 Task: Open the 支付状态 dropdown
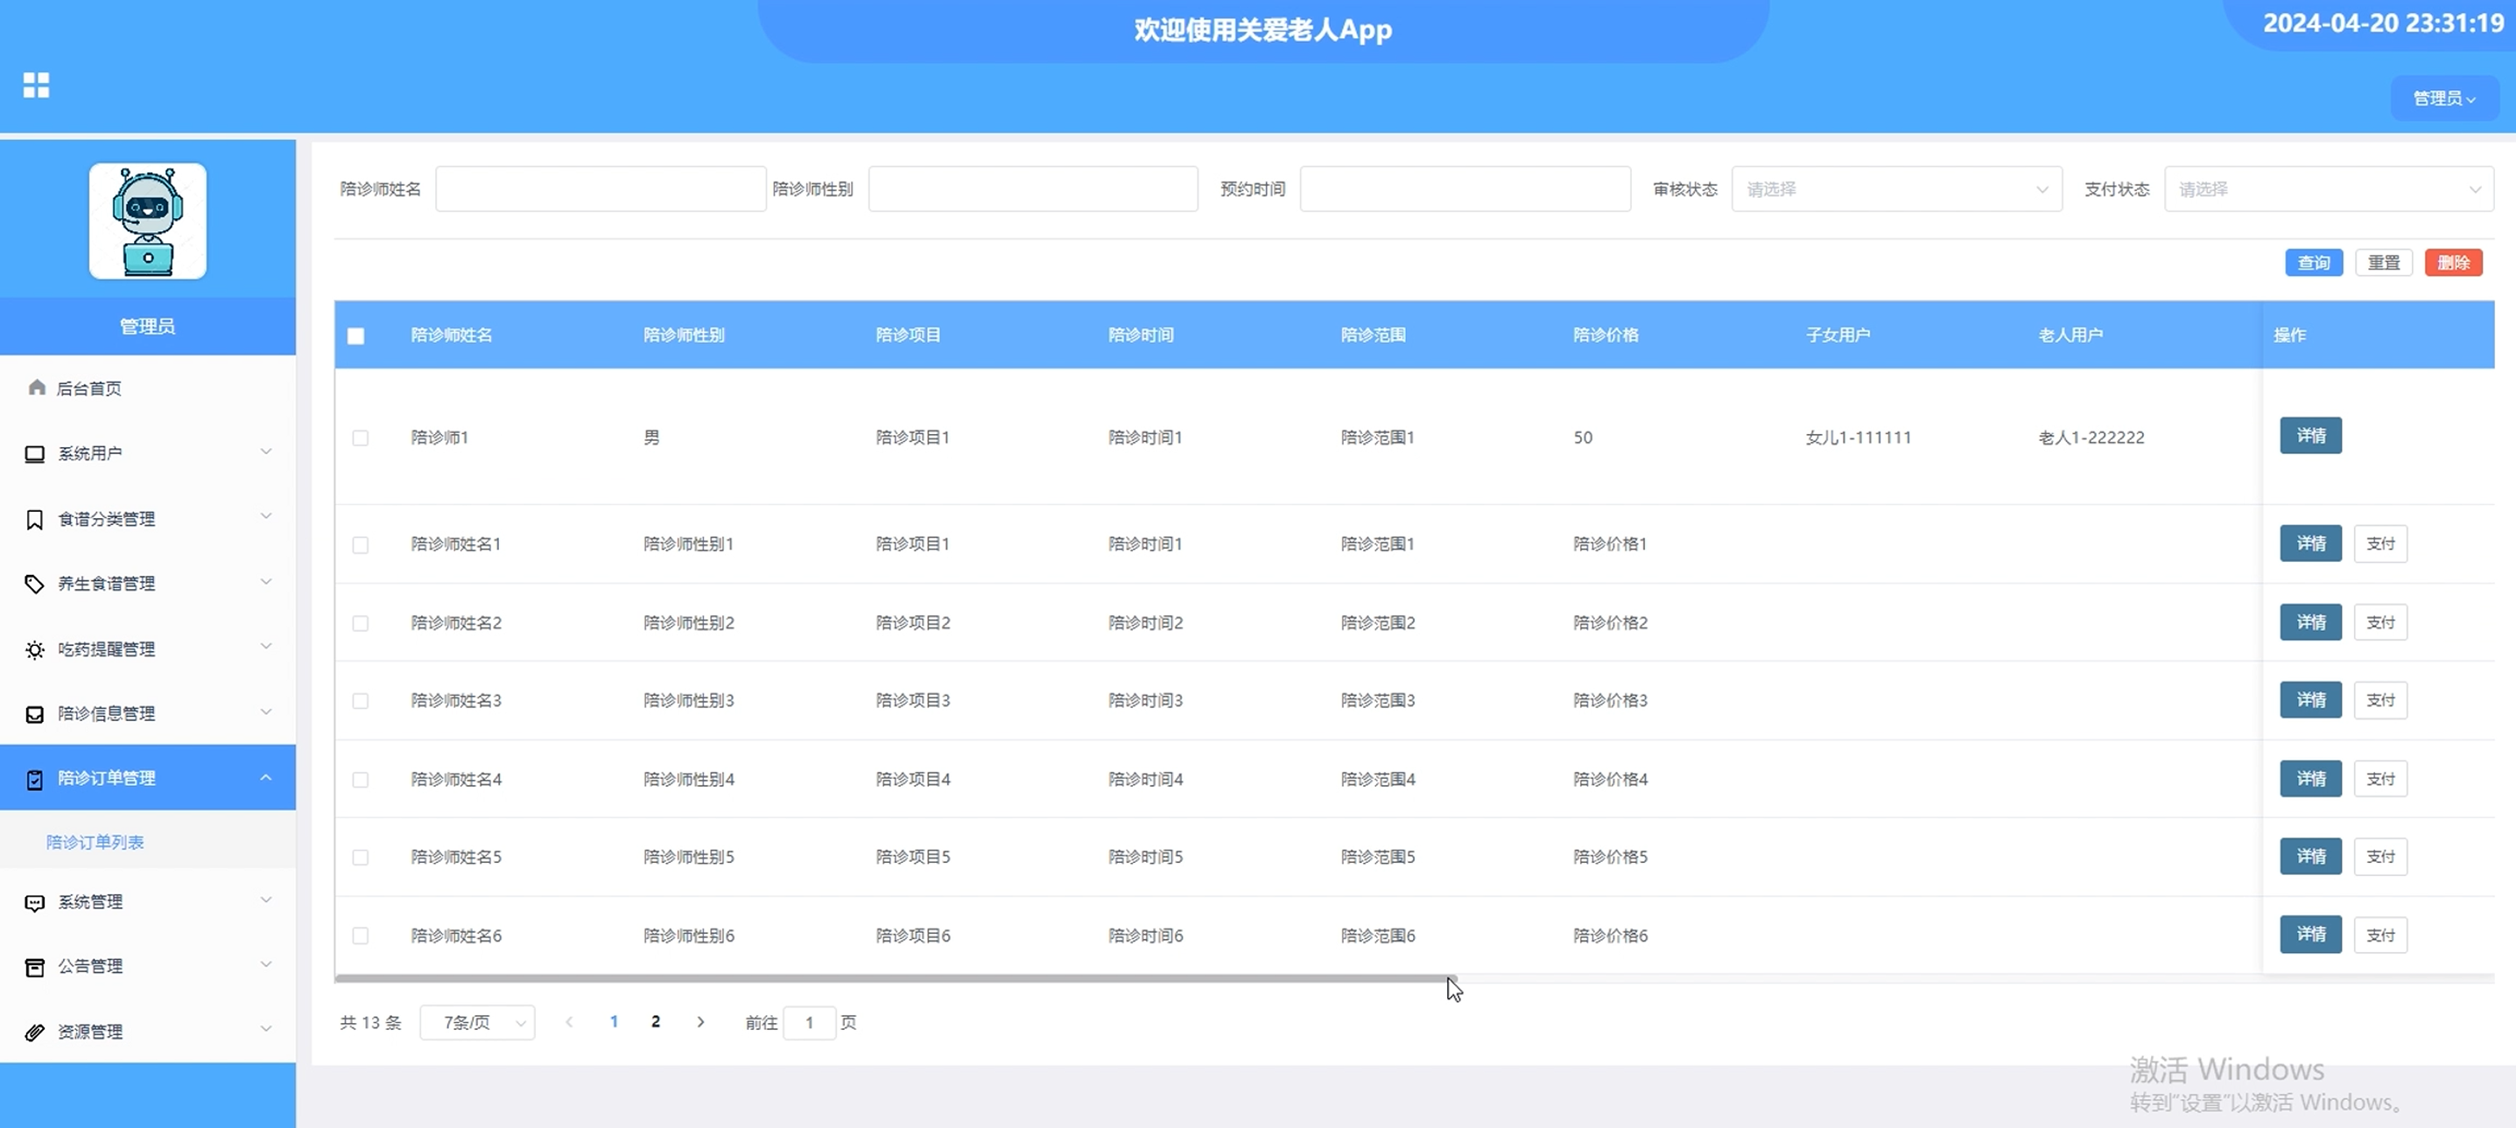pyautogui.click(x=2328, y=190)
